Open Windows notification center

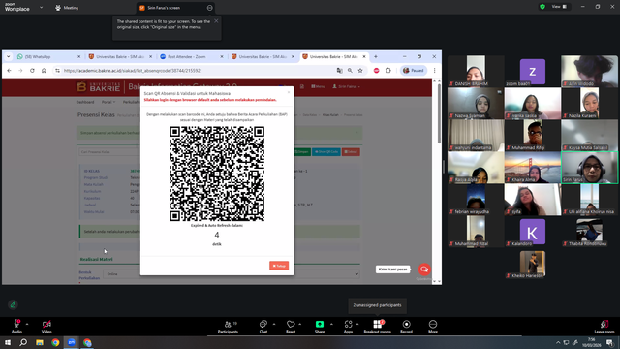coord(610,342)
